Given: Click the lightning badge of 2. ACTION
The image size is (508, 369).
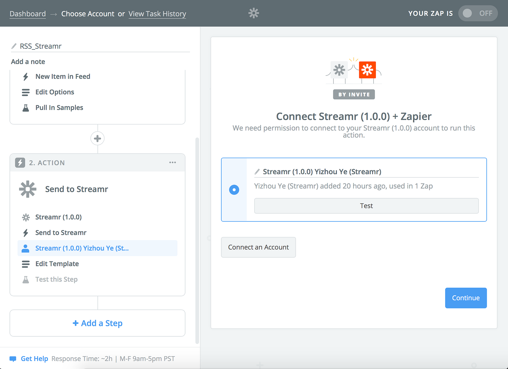Looking at the screenshot, I should click(20, 163).
